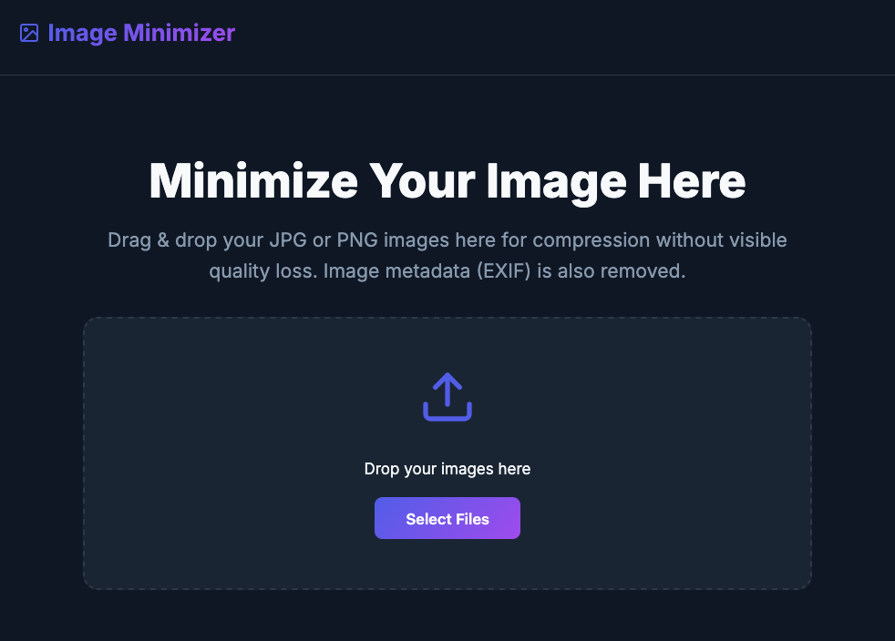Click the Drop your images here text
The image size is (895, 641).
tap(447, 469)
